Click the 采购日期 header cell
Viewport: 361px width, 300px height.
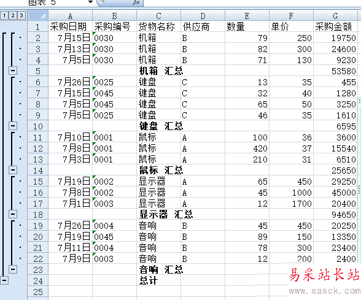[70, 27]
